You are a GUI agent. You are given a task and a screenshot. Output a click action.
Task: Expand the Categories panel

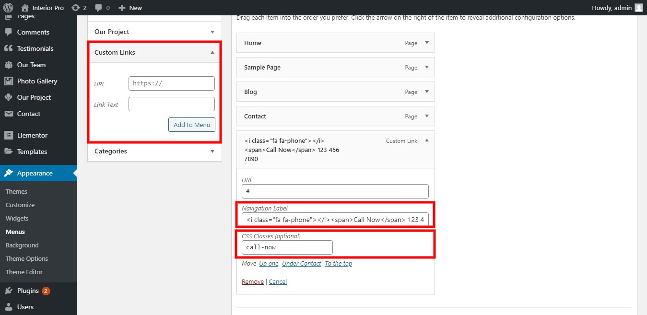tap(212, 151)
